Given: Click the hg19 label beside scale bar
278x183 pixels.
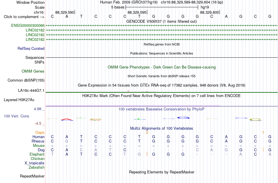Looking at the screenshot, I should (205, 7).
